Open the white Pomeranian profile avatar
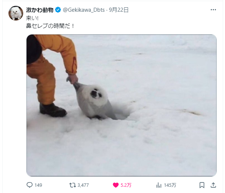The image size is (225, 193). [16, 13]
